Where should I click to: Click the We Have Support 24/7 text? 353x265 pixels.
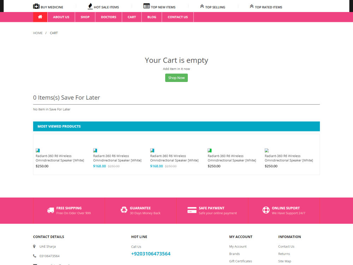coord(289,213)
